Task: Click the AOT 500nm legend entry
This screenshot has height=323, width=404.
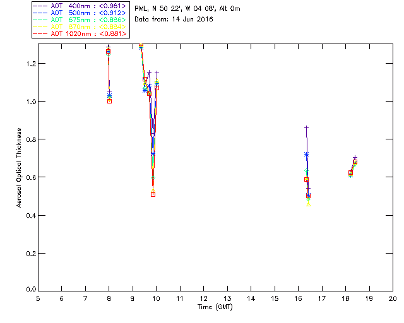Action: coord(80,13)
